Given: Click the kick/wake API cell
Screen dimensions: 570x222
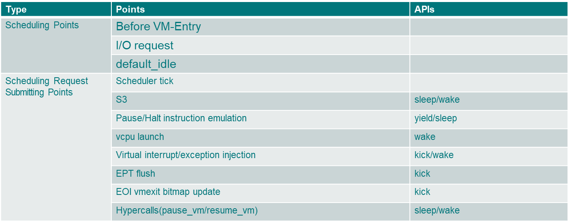Looking at the screenshot, I should click(434, 155).
